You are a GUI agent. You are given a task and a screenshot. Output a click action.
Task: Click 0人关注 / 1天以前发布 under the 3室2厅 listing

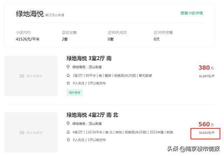pyautogui.click(x=89, y=83)
